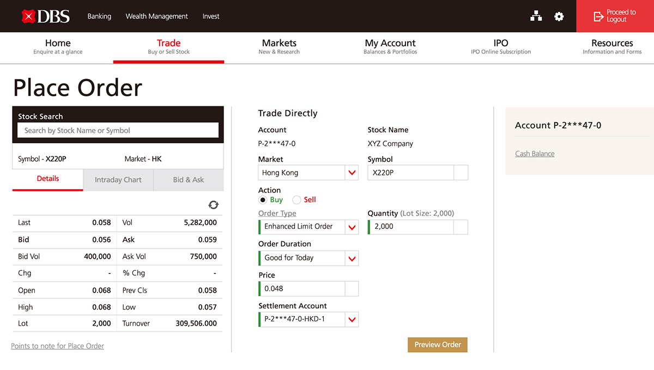Switch to Intraday Chart tab

(118, 180)
